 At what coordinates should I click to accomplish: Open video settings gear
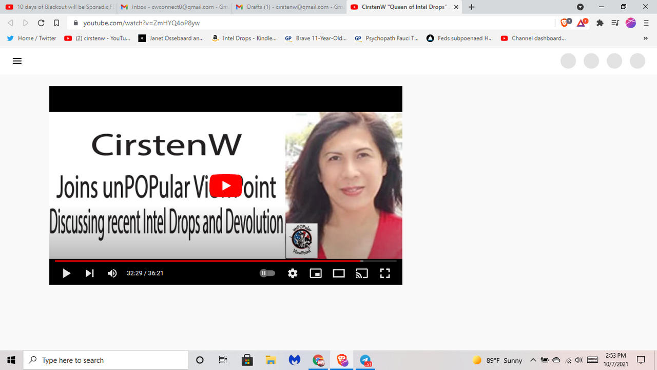click(293, 273)
